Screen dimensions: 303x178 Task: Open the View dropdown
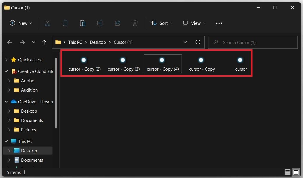(x=194, y=23)
